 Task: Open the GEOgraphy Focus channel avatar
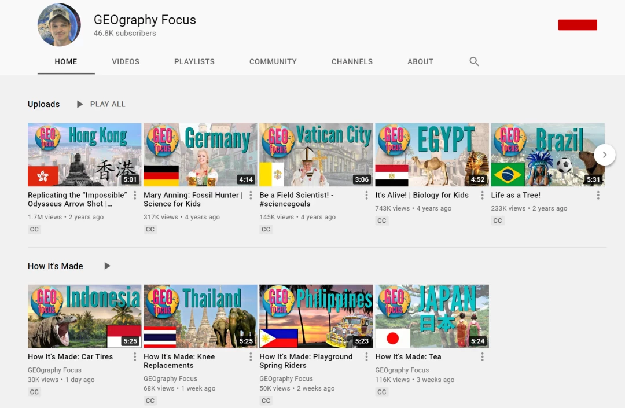pos(59,25)
